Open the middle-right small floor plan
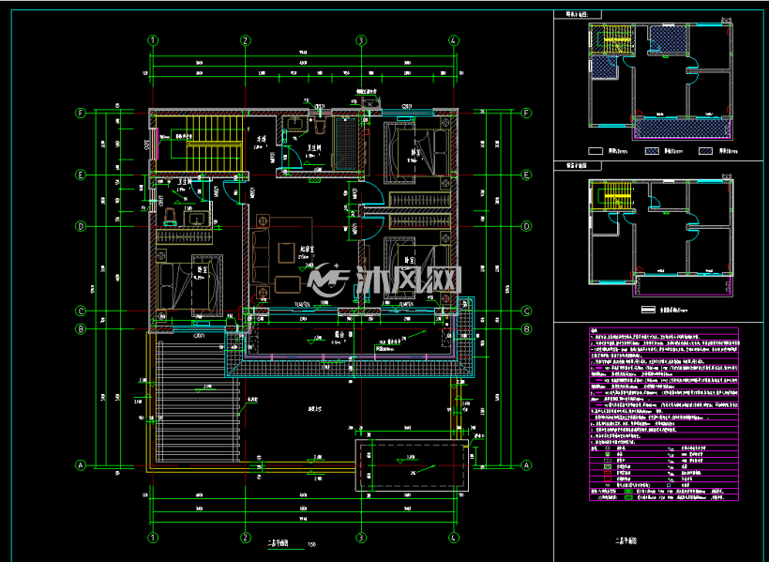769x562 pixels. [x=661, y=237]
